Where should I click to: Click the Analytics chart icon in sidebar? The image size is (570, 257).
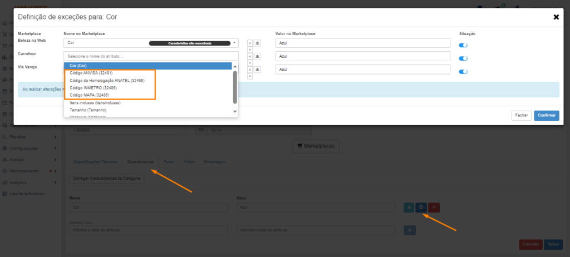click(4, 182)
